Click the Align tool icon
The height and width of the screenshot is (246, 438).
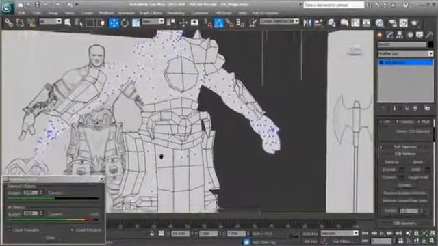pos(319,23)
